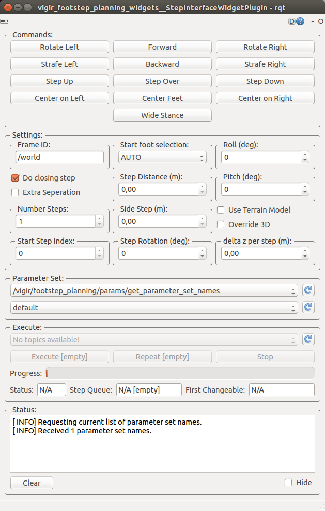Image resolution: width=325 pixels, height=511 pixels.
Task: Refresh the parameter set service list
Action: click(308, 291)
